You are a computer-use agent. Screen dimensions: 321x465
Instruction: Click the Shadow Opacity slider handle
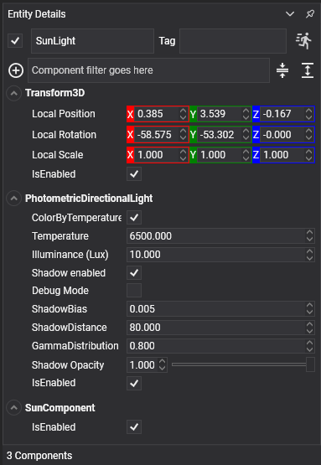(x=310, y=364)
